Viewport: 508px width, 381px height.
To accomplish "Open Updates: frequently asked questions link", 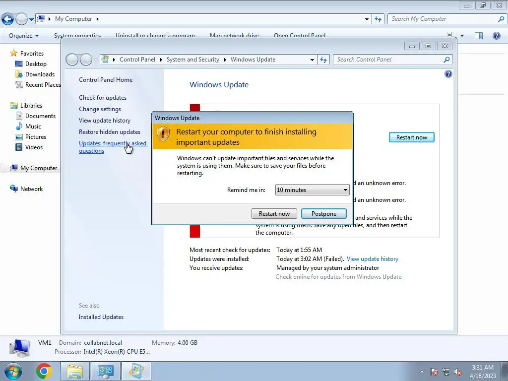I will (x=113, y=147).
